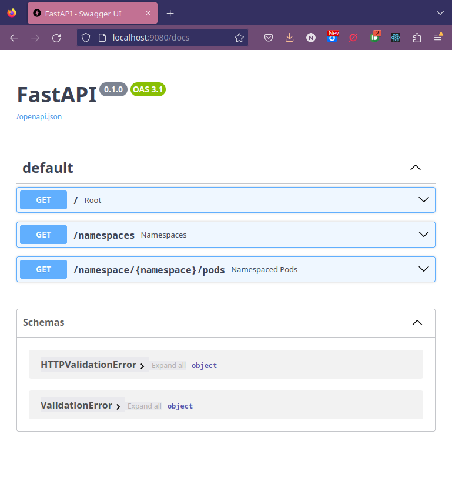
Task: Click the OAS 3.1 badge
Action: pyautogui.click(x=148, y=89)
